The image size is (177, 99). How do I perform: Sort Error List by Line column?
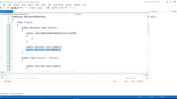tap(126, 81)
